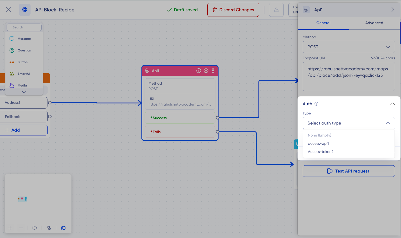Click the If Success output row

pyautogui.click(x=180, y=118)
